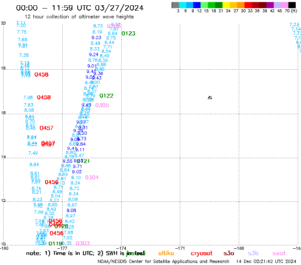Click the wave height value '7.68'

(x=22, y=40)
